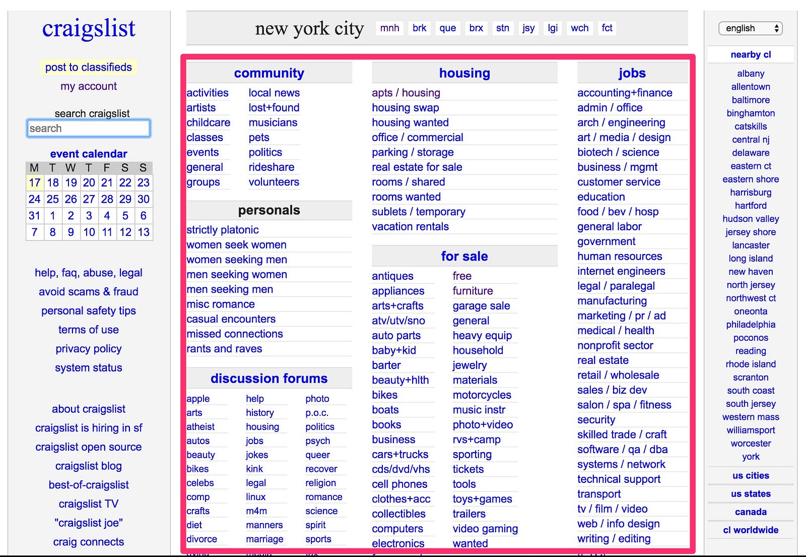Expand the canada section
806x557 pixels.
pyautogui.click(x=751, y=512)
